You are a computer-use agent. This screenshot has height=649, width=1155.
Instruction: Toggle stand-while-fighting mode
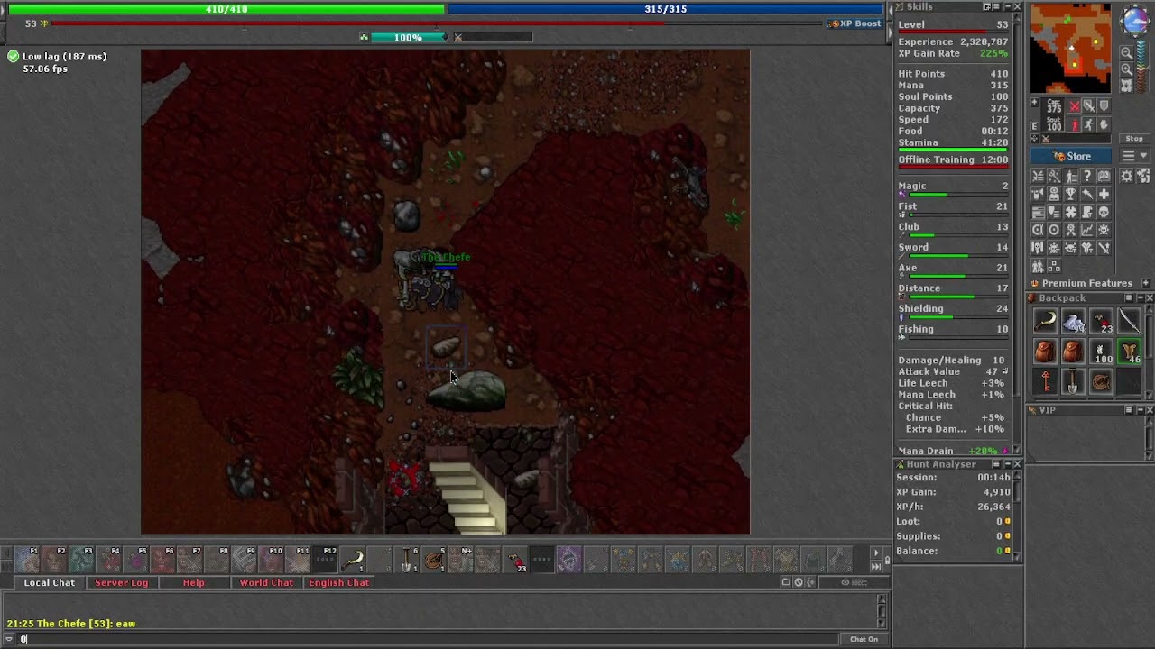[1074, 124]
